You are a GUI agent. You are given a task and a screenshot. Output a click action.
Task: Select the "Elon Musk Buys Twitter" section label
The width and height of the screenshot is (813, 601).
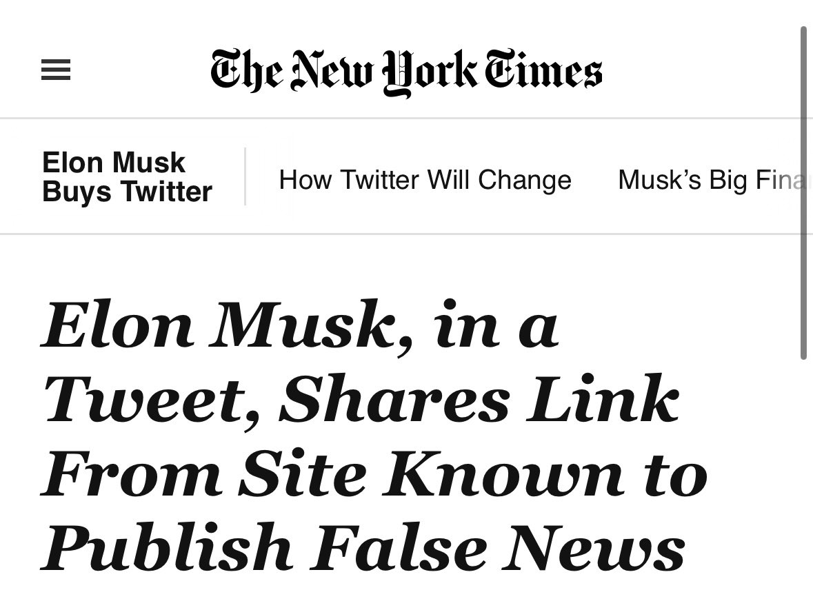(x=127, y=177)
